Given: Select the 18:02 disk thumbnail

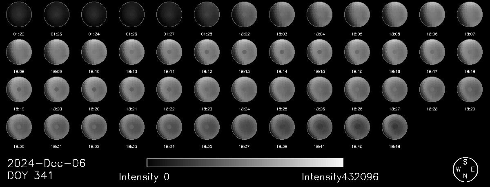Looking at the screenshot, I should (x=244, y=14).
